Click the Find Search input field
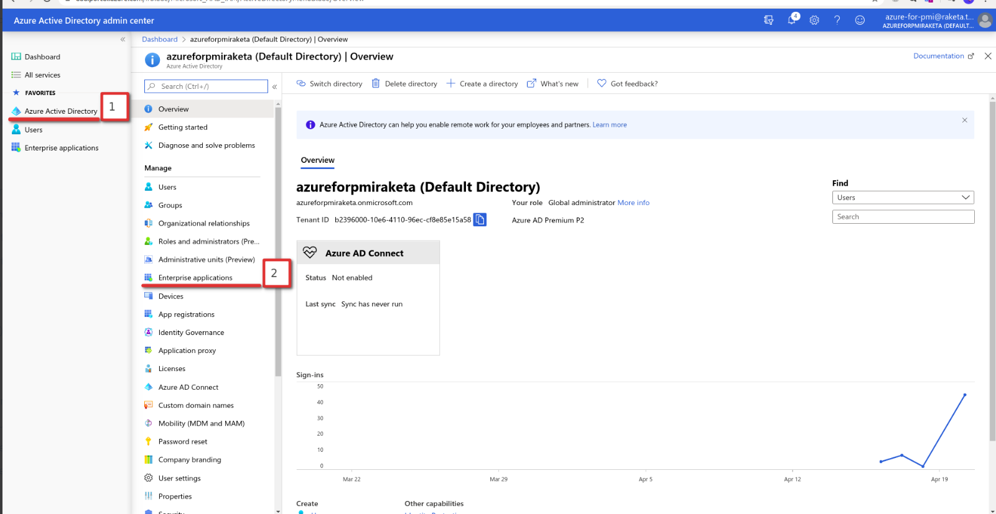The width and height of the screenshot is (996, 514). [903, 216]
